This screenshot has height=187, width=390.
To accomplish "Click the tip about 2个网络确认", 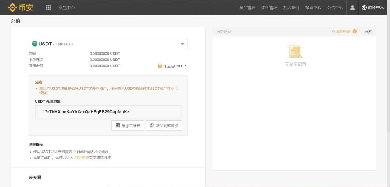I will point(72,151).
